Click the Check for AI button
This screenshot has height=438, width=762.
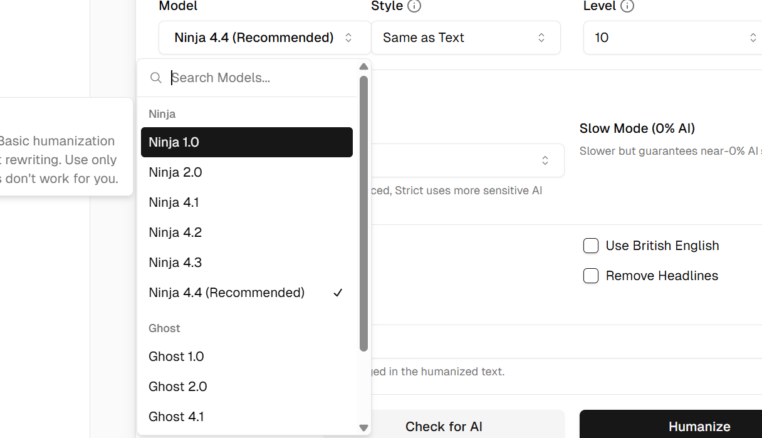pos(444,424)
